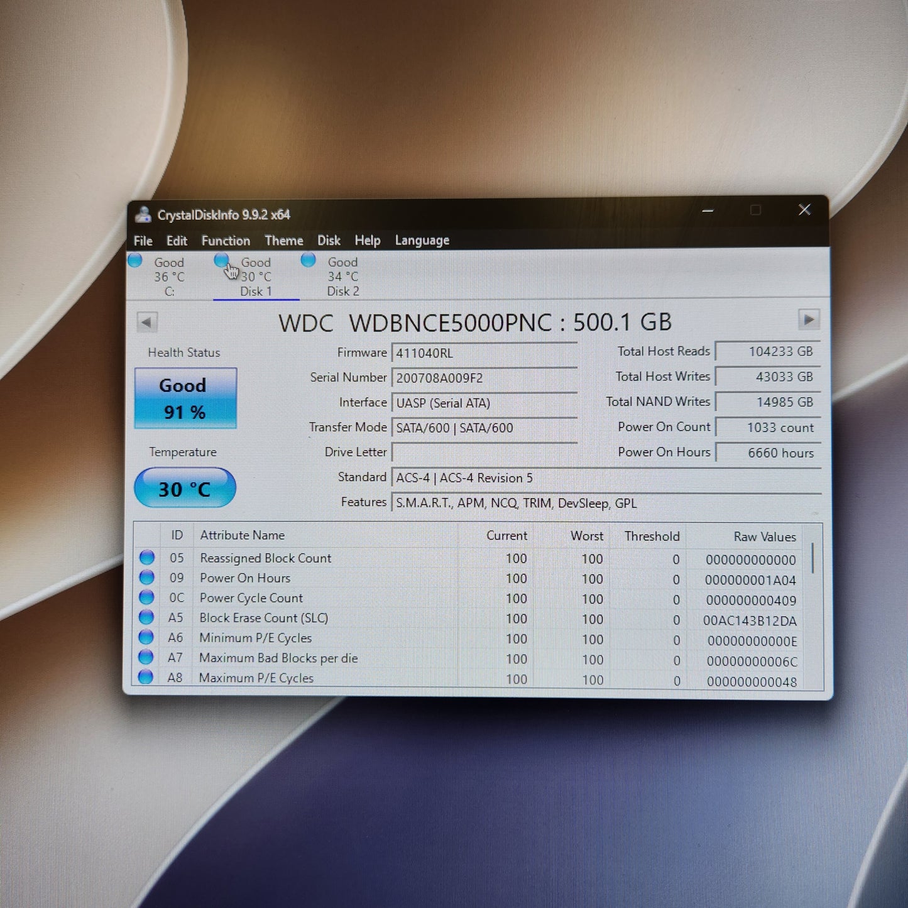Screen dimensions: 908x908
Task: Click Power On Count value 1033 count
Action: [x=768, y=427]
